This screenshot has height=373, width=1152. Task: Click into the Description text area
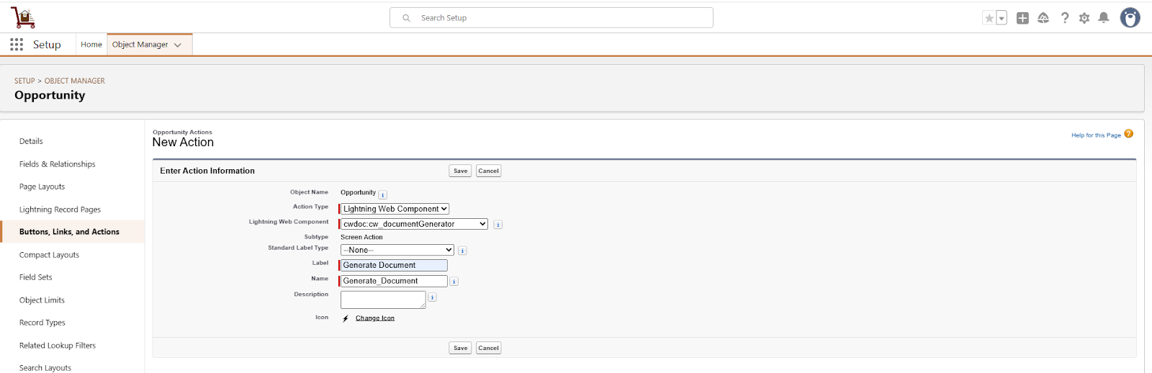pyautogui.click(x=382, y=299)
